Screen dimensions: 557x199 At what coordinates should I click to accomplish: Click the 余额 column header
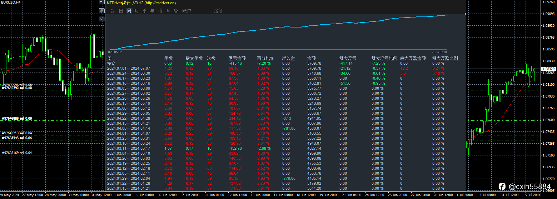(x=311, y=58)
